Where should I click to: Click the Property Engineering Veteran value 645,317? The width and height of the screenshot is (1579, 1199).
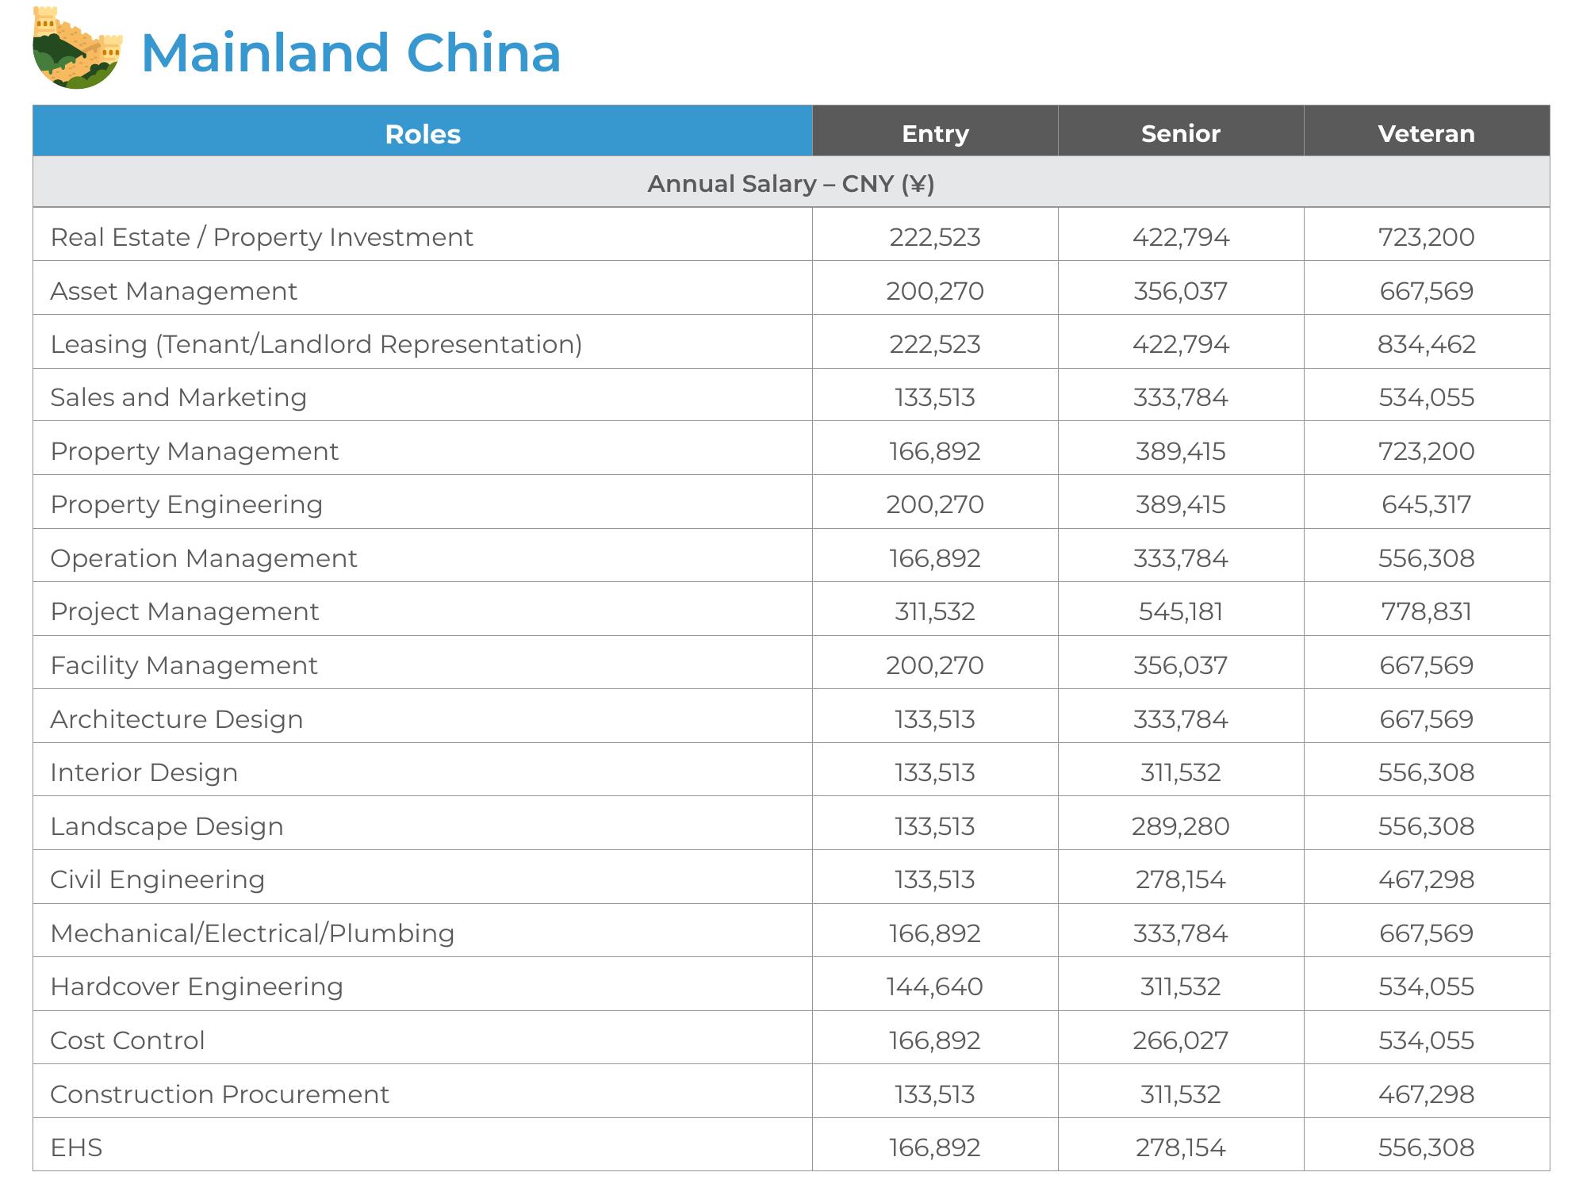(1426, 504)
